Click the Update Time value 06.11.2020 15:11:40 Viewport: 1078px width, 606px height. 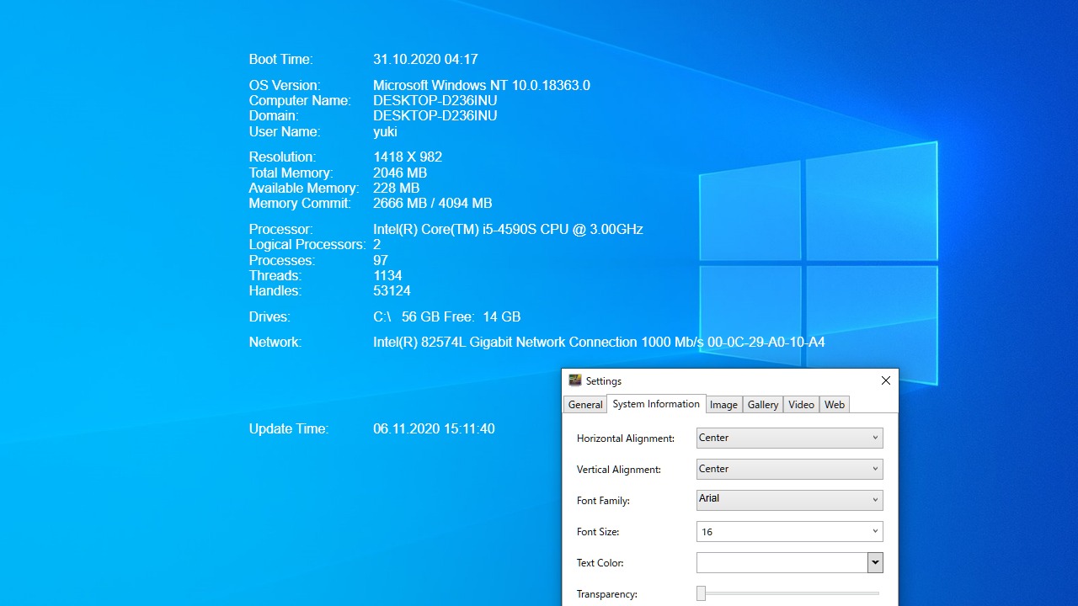(434, 429)
